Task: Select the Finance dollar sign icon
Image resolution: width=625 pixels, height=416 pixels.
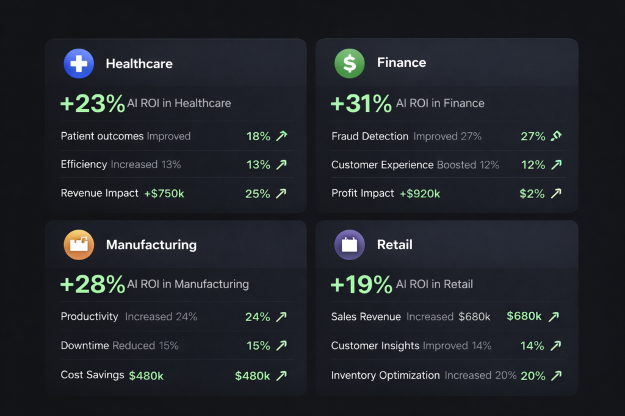Action: [x=349, y=63]
